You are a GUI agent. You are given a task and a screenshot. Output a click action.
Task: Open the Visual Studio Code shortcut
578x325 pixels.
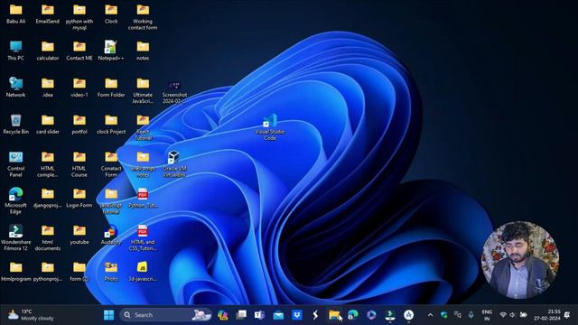(270, 126)
